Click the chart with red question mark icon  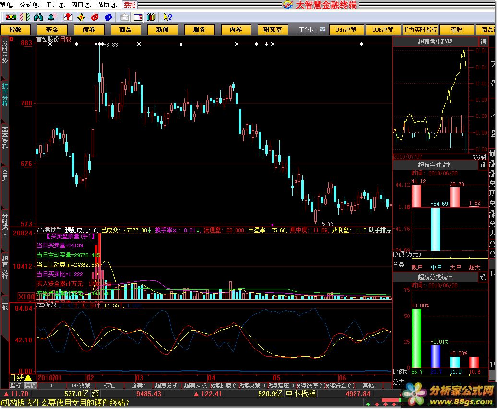click(68, 17)
